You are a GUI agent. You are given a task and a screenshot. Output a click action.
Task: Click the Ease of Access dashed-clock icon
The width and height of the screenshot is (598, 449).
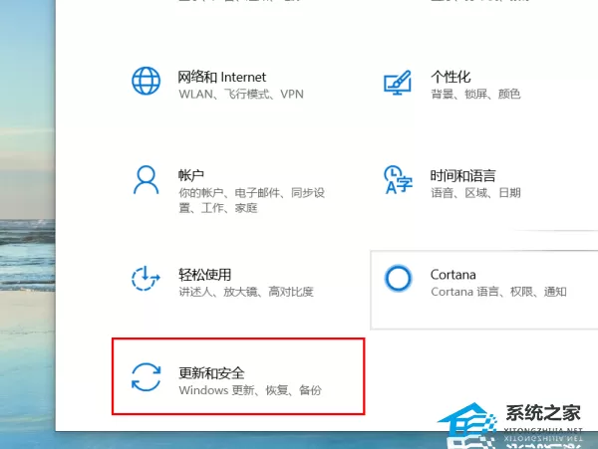click(146, 279)
